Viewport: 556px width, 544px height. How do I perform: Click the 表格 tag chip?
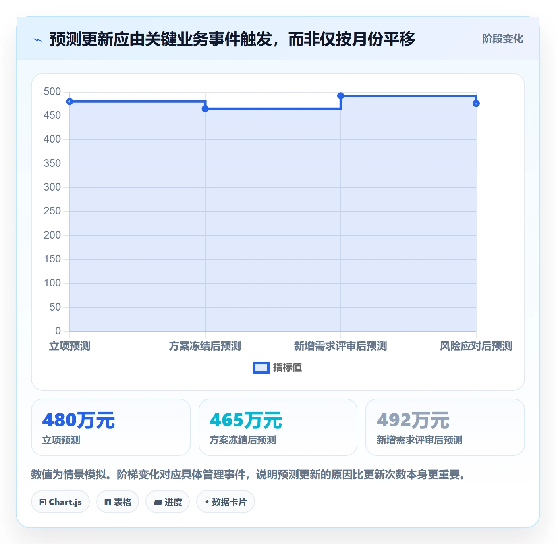tap(118, 502)
